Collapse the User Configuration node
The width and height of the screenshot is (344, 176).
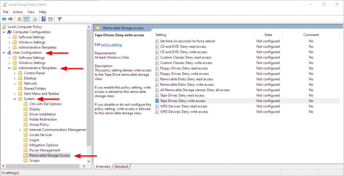tap(4, 53)
